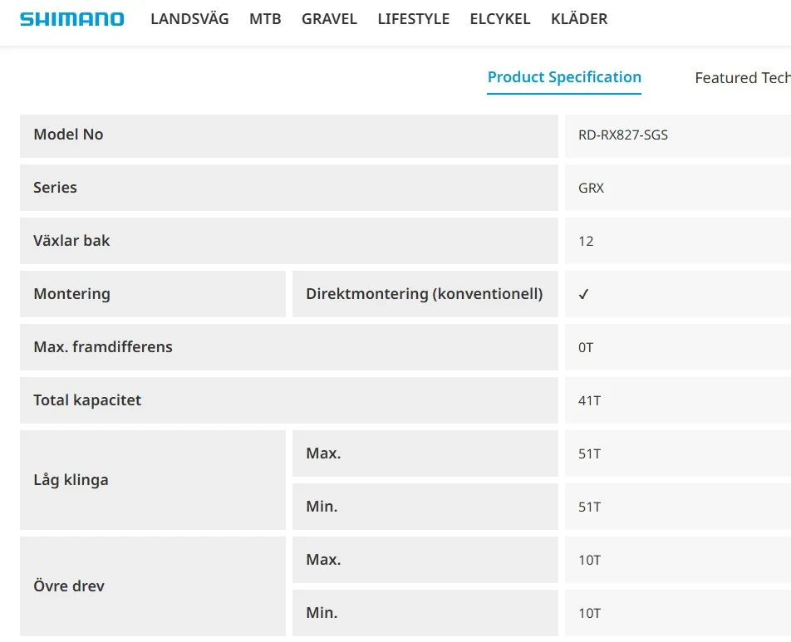Switch to Product Specification tab

pos(564,77)
